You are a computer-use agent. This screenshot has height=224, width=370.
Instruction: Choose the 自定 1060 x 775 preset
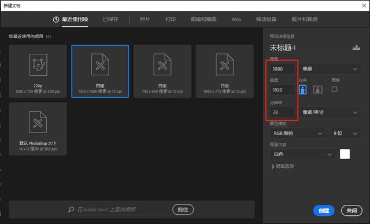click(x=225, y=71)
